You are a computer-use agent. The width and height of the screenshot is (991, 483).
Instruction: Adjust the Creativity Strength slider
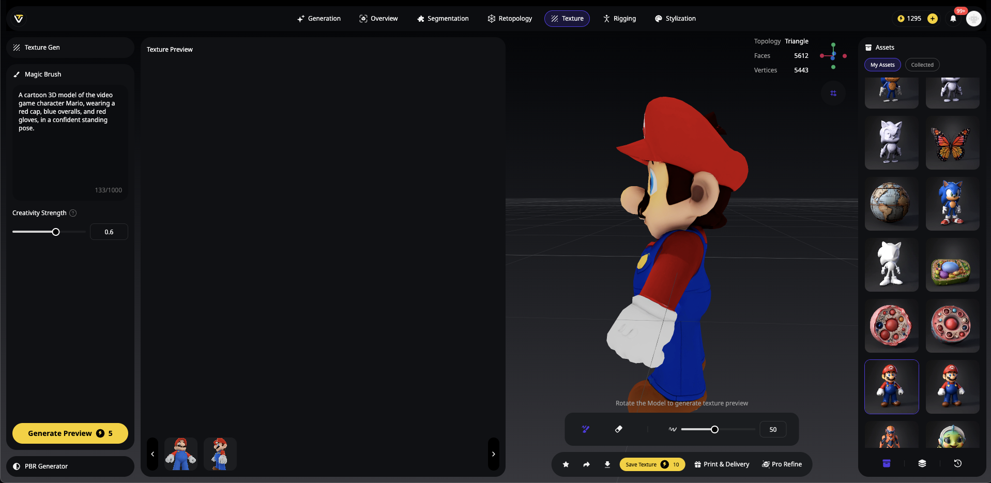[56, 232]
